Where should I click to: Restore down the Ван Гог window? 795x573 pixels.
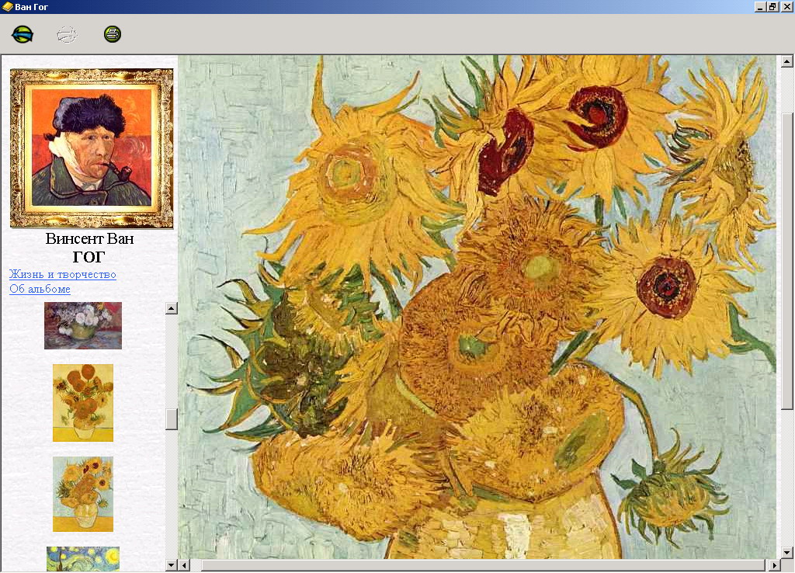click(x=772, y=6)
